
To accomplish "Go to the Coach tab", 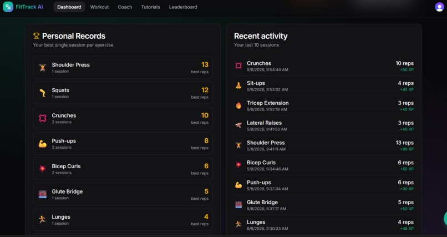I will [x=125, y=7].
